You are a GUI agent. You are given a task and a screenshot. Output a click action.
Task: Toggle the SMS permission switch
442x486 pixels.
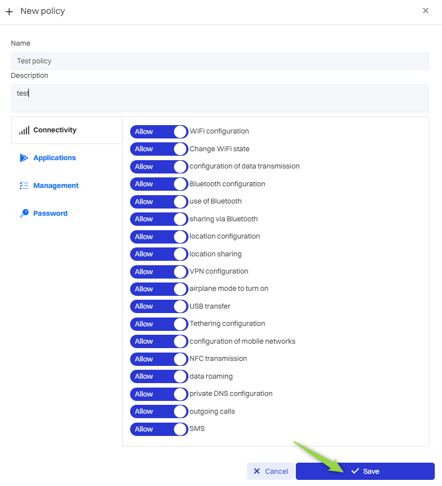pos(159,429)
